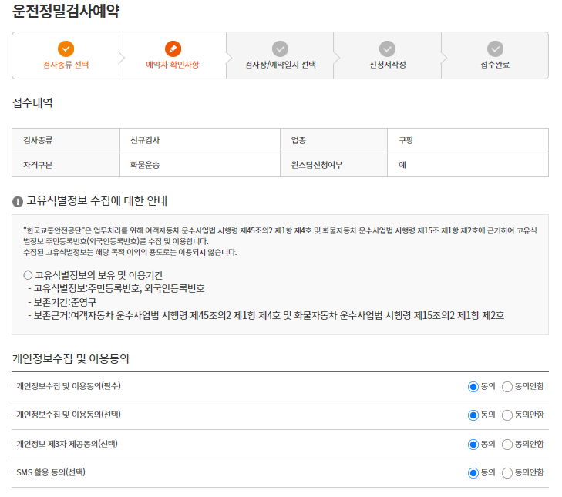The image size is (562, 497).
Task: Click the orange checkmark icon for 검사종류 선택
Action: pyautogui.click(x=66, y=49)
